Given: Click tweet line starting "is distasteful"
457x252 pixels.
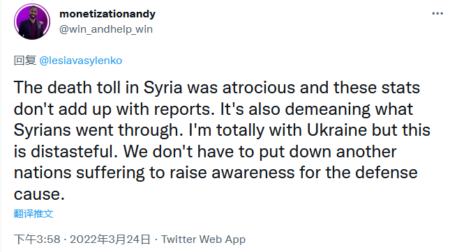Looking at the screenshot, I should (x=205, y=152).
